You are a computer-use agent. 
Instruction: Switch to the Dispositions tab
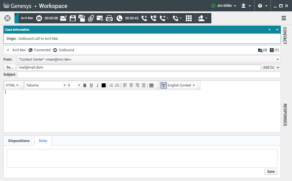(x=19, y=141)
